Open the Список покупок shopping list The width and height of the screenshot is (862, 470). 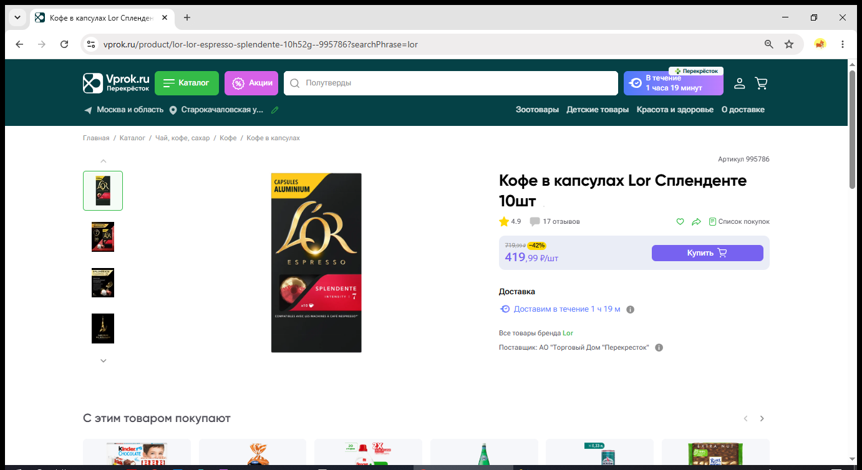tap(739, 221)
